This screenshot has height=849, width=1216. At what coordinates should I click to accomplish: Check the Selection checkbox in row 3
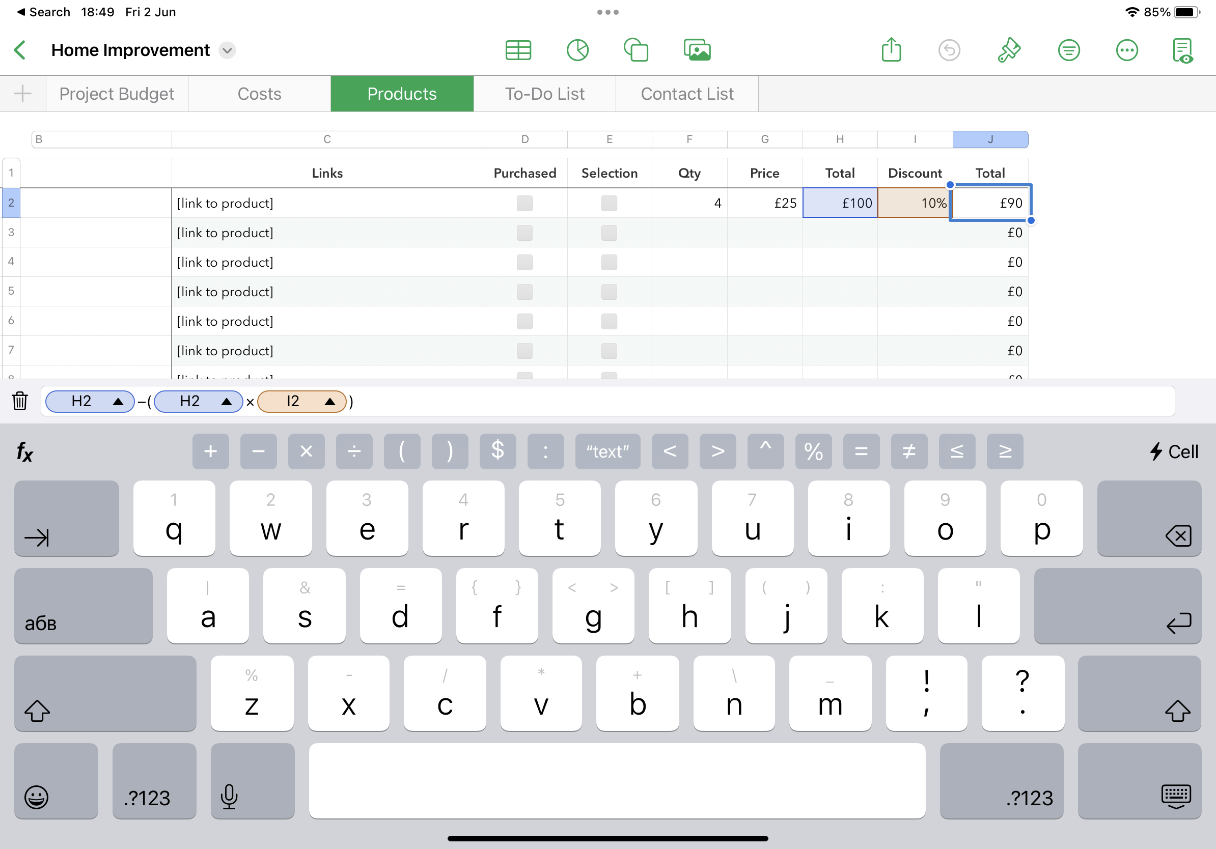coord(609,233)
